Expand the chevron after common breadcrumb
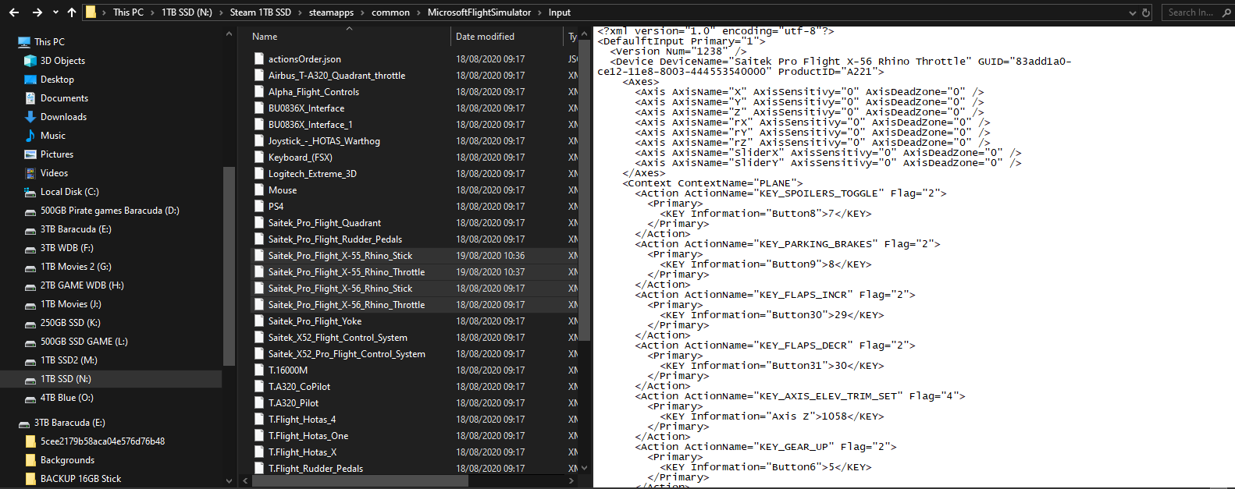 tap(418, 12)
